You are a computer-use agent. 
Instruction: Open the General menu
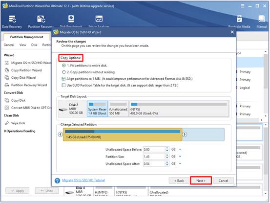click(x=9, y=45)
